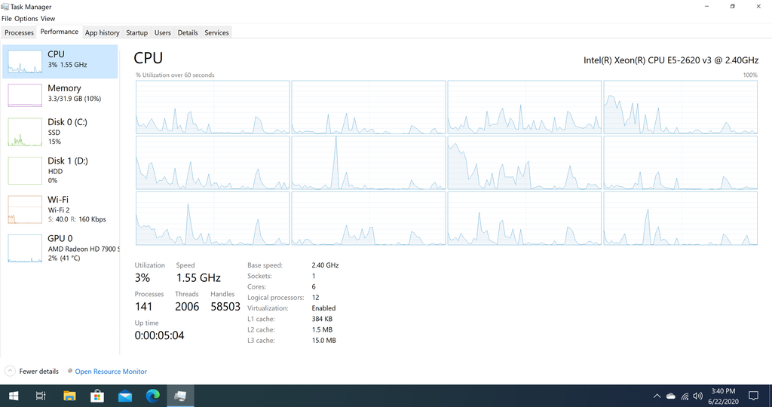772x407 pixels.
Task: Switch to the Startup tab
Action: tap(136, 32)
